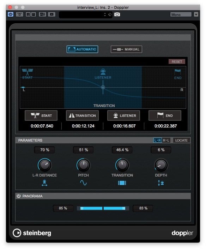The width and height of the screenshot is (206, 250).
Task: Click the Read automation R button
Action: tap(28, 14)
